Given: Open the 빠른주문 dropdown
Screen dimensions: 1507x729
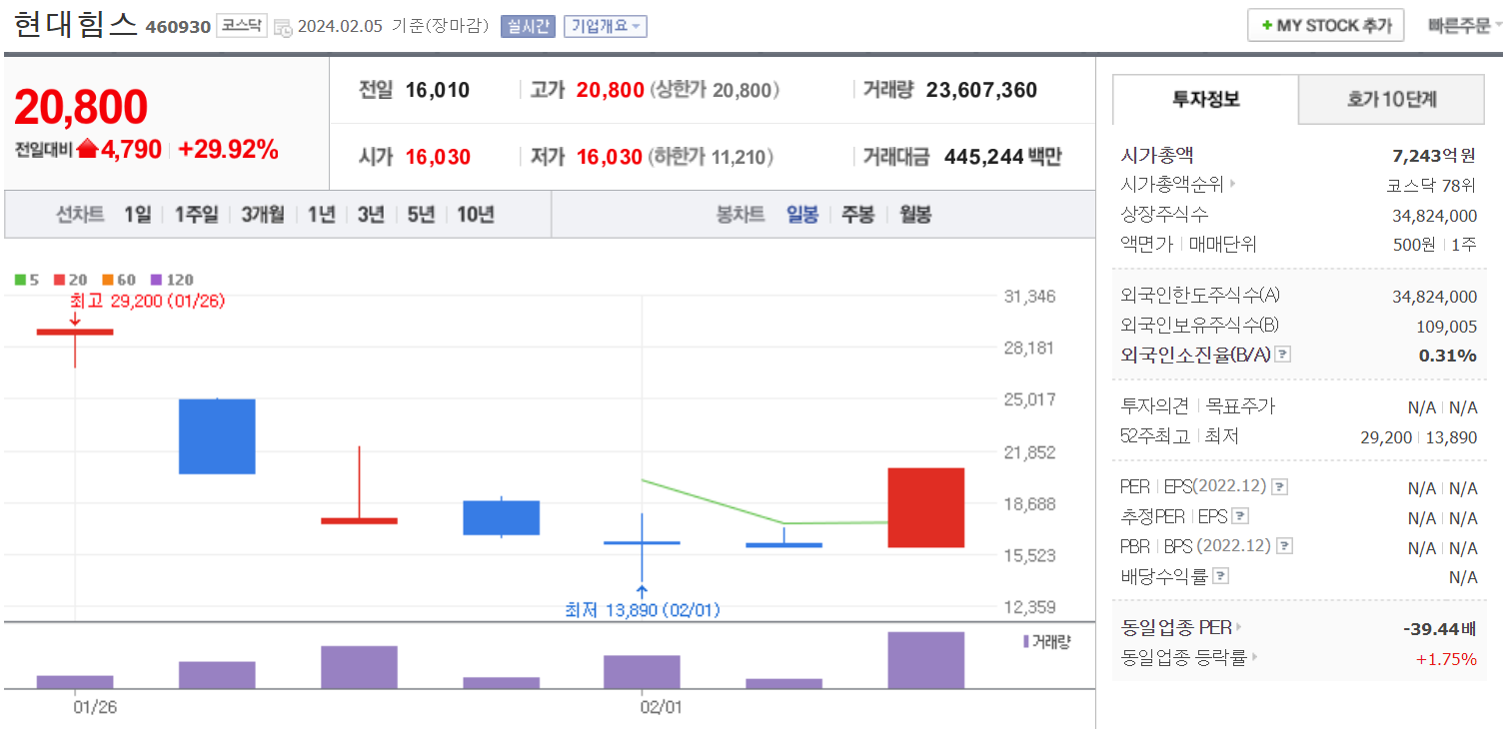Looking at the screenshot, I should (1465, 26).
